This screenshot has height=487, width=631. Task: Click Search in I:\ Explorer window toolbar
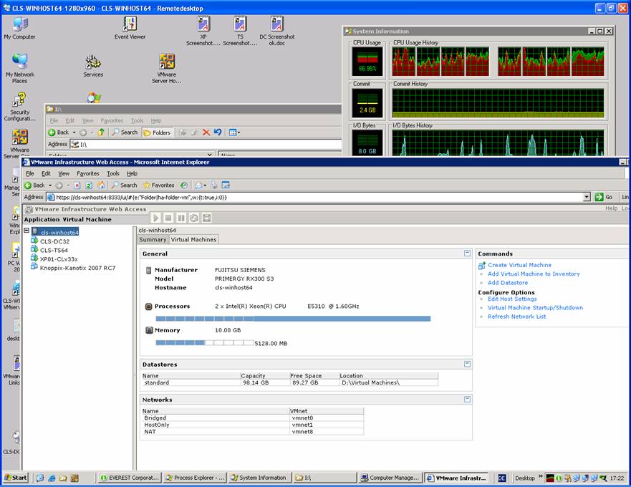(x=125, y=132)
